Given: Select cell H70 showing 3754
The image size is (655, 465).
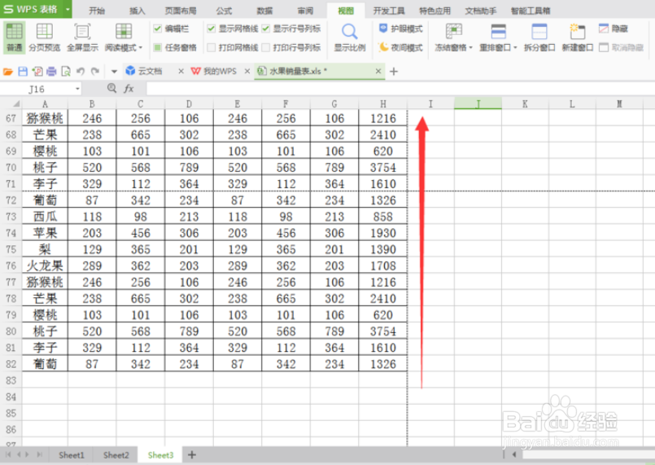Looking at the screenshot, I should pyautogui.click(x=382, y=167).
